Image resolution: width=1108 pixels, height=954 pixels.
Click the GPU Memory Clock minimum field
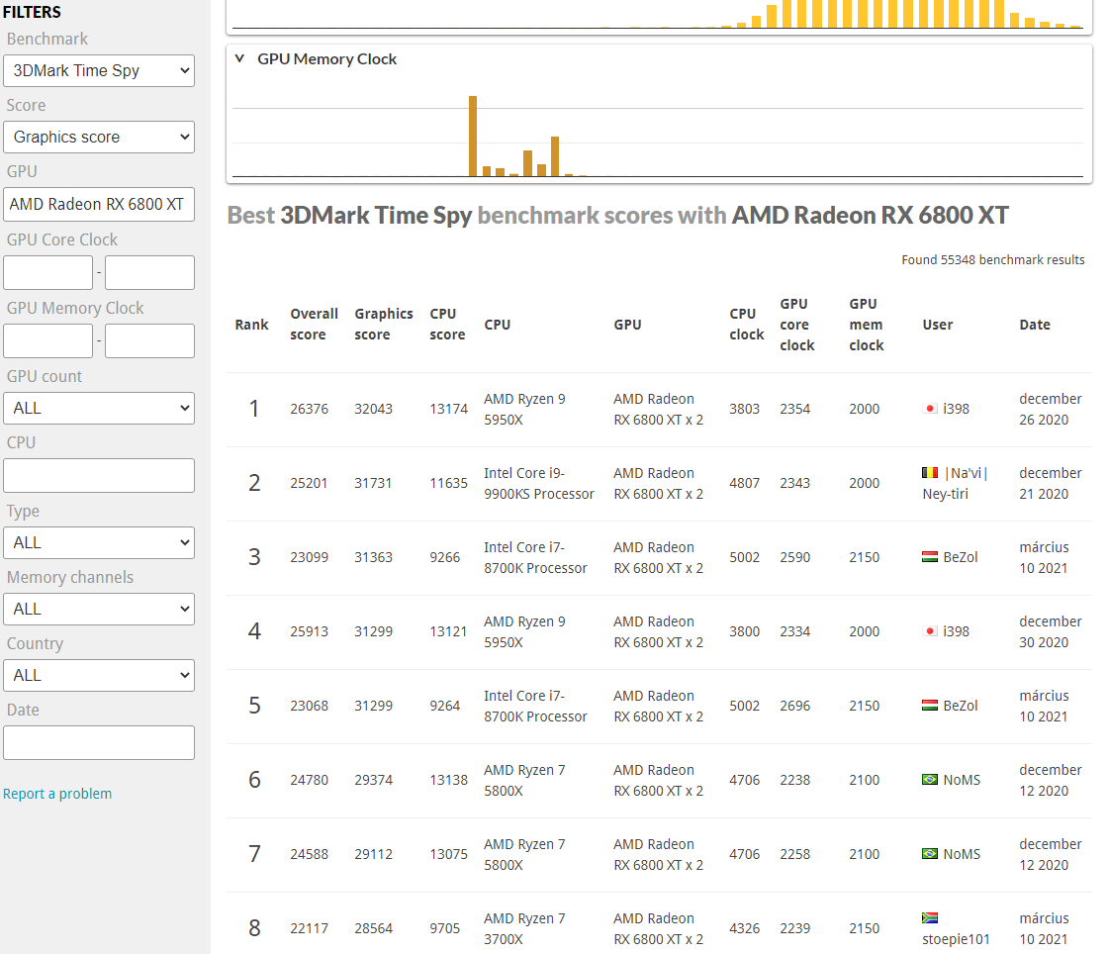pos(48,340)
